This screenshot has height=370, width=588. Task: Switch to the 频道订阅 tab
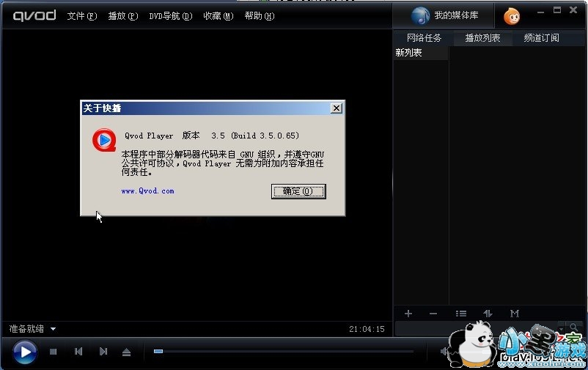(x=542, y=38)
